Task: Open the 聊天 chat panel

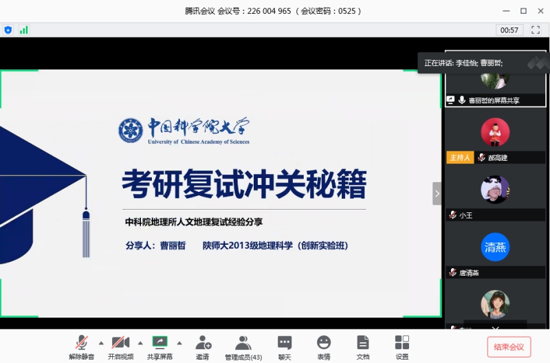Action: 285,343
